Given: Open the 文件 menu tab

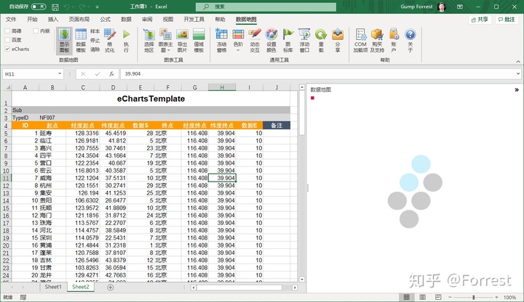Looking at the screenshot, I should [11, 20].
